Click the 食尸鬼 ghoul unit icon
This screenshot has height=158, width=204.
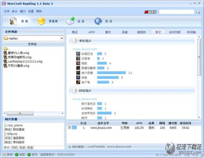[x=78, y=82]
